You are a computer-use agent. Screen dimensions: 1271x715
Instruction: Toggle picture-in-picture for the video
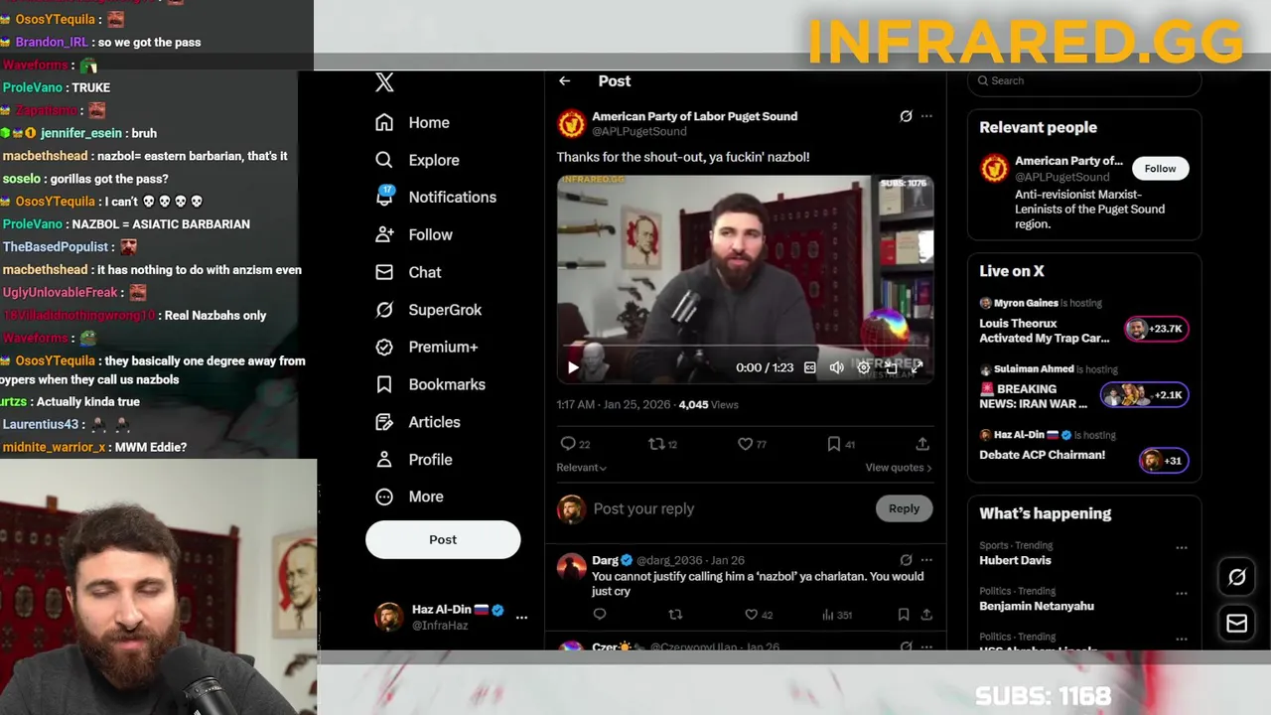point(891,367)
